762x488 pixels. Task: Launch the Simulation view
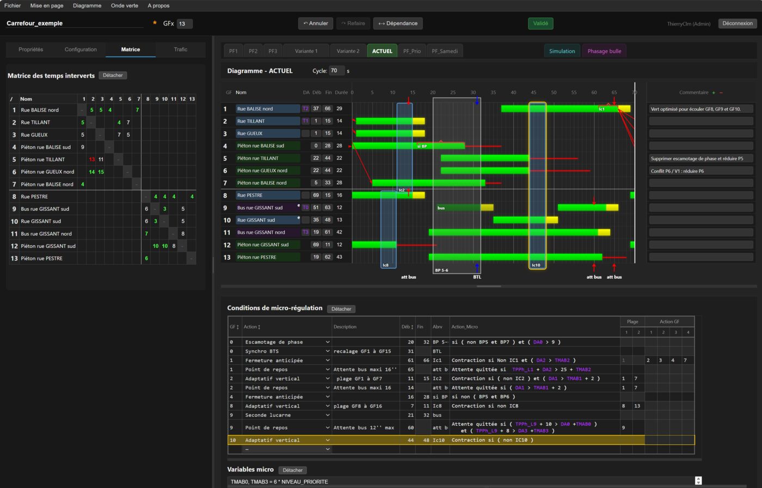pyautogui.click(x=562, y=51)
